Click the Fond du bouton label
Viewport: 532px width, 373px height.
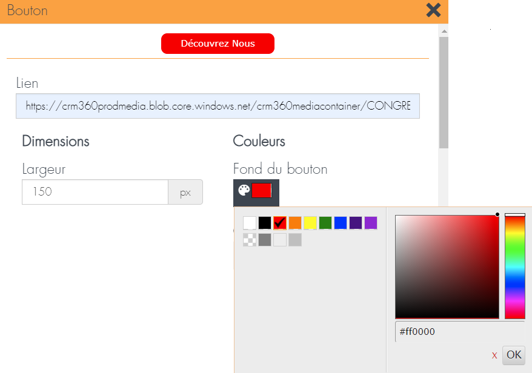point(281,169)
